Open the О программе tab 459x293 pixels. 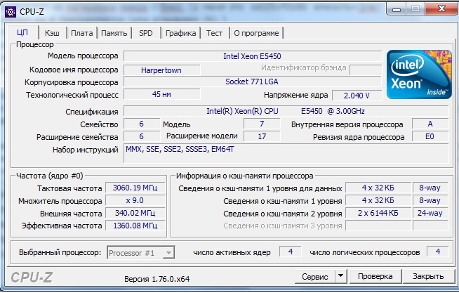(256, 33)
